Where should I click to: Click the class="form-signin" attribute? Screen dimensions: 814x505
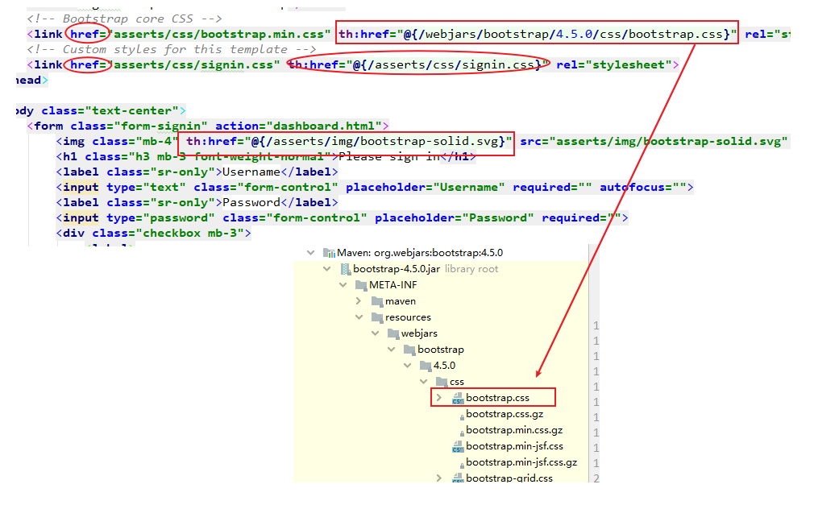139,126
